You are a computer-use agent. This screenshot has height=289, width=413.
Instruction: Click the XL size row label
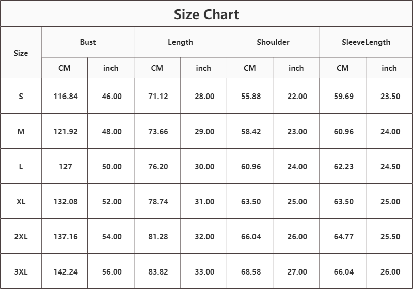21,202
